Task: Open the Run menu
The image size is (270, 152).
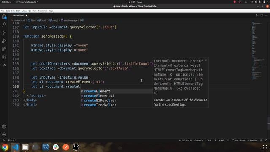Action: pyautogui.click(x=35, y=11)
